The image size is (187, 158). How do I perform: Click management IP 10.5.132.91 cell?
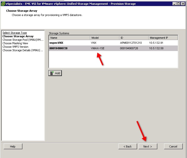click(156, 43)
